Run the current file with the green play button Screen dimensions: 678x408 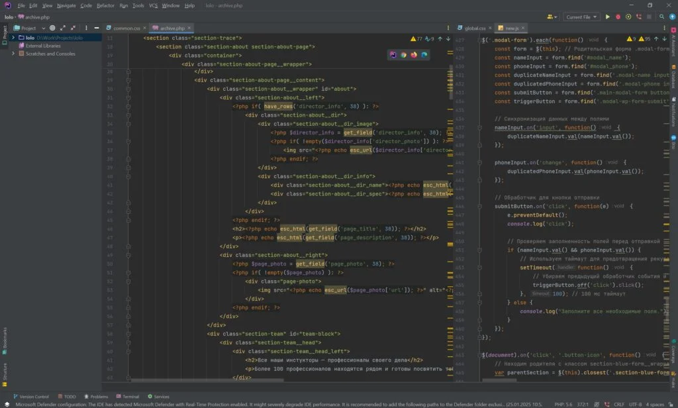tap(608, 17)
